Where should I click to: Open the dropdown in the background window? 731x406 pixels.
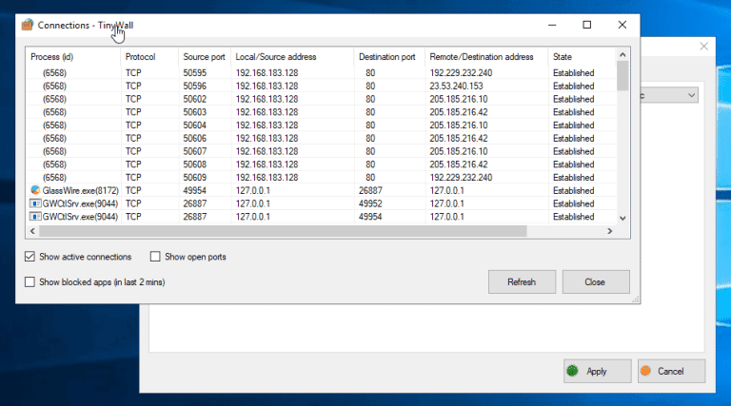coord(690,95)
